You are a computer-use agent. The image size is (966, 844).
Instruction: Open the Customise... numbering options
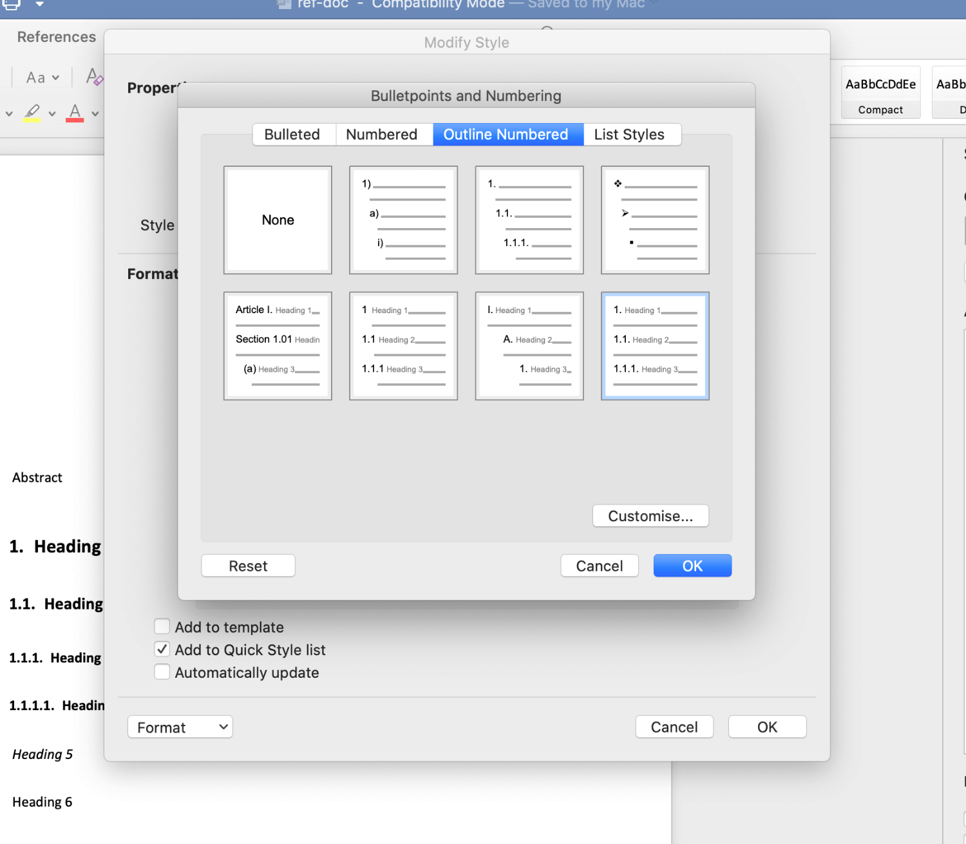(650, 516)
